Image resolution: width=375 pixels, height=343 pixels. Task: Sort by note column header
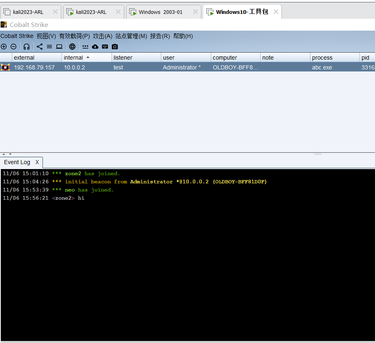(285, 58)
